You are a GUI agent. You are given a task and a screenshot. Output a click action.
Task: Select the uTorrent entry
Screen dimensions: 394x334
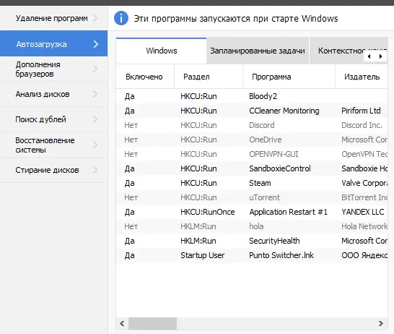[x=252, y=197]
